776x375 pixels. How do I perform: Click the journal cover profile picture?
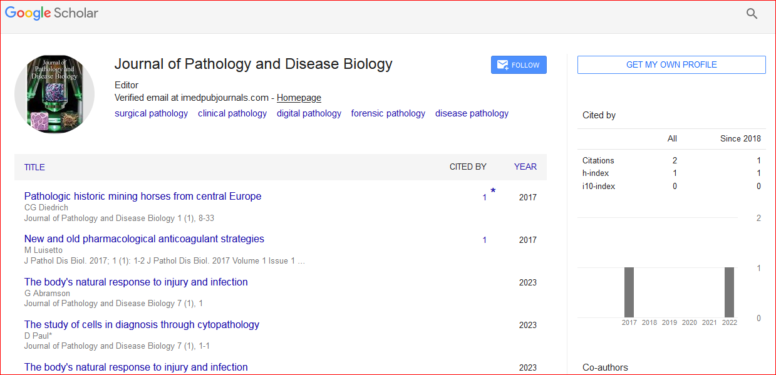[x=54, y=94]
